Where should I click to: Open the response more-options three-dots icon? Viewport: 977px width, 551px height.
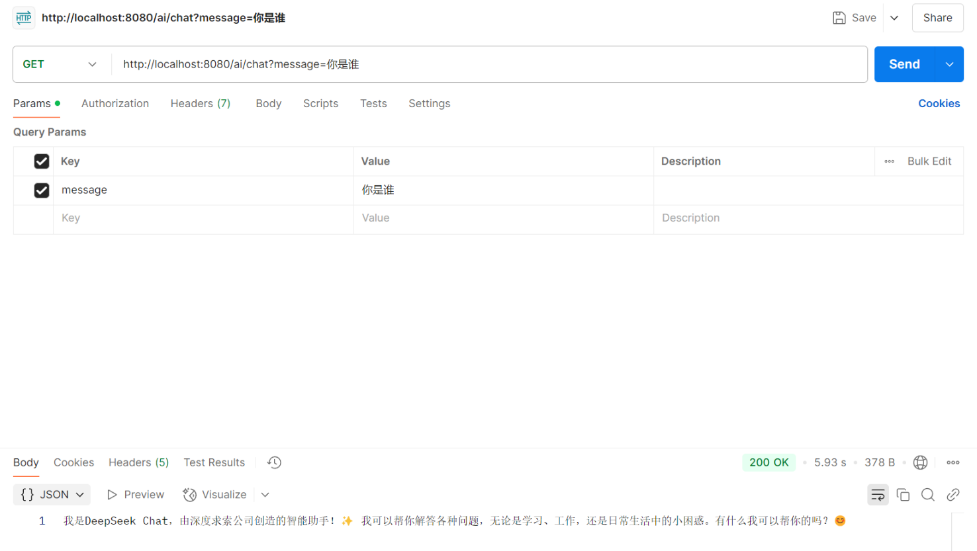[953, 463]
